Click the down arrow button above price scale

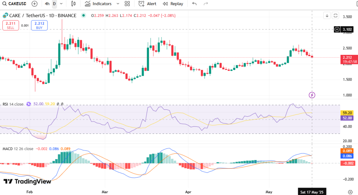tap(327, 15)
